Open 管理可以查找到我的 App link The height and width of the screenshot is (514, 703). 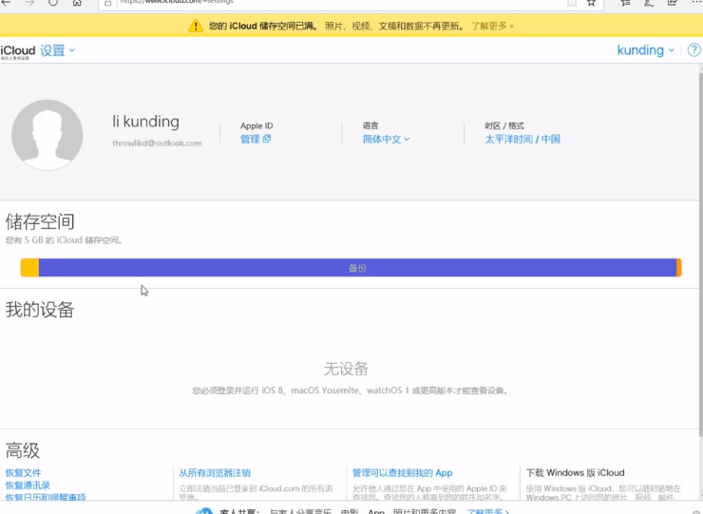pos(403,473)
